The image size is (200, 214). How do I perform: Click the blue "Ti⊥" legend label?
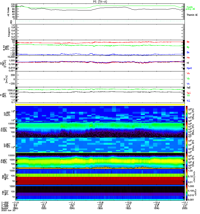click(x=188, y=101)
